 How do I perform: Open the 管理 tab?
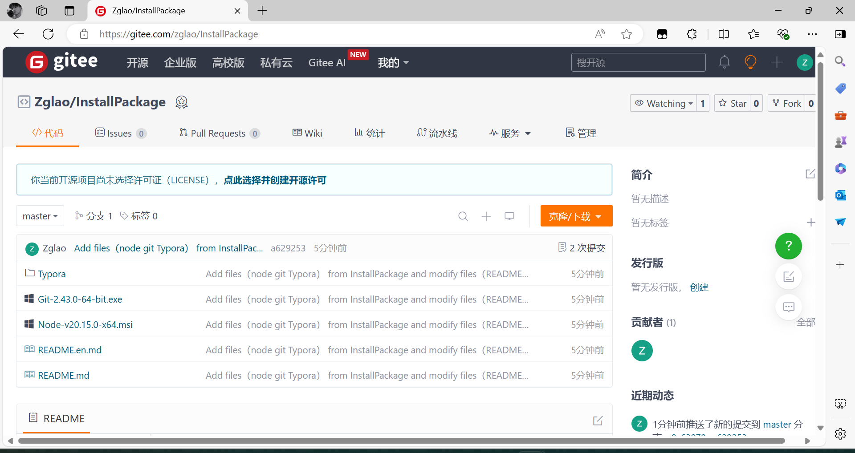click(x=581, y=133)
